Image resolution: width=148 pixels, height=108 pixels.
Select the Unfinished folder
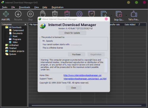(x=14, y=45)
